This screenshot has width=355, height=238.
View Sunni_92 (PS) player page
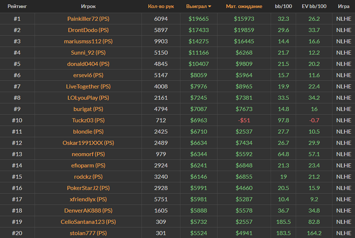point(88,53)
